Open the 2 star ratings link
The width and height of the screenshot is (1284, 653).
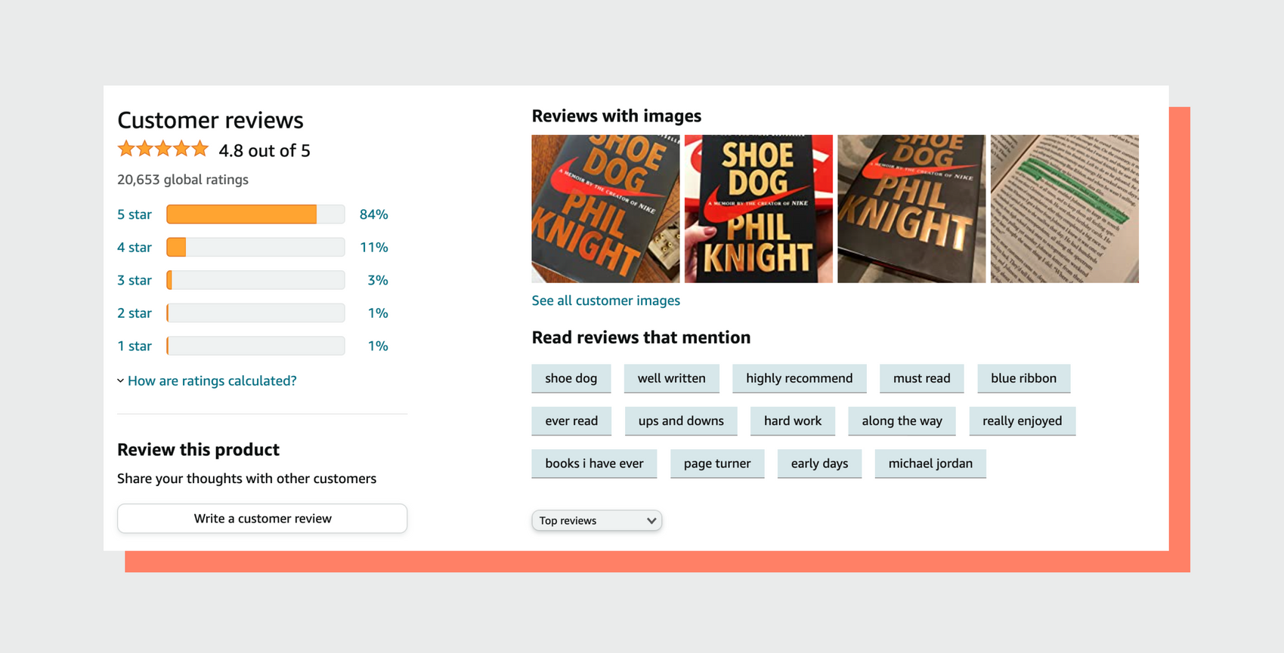(x=135, y=313)
